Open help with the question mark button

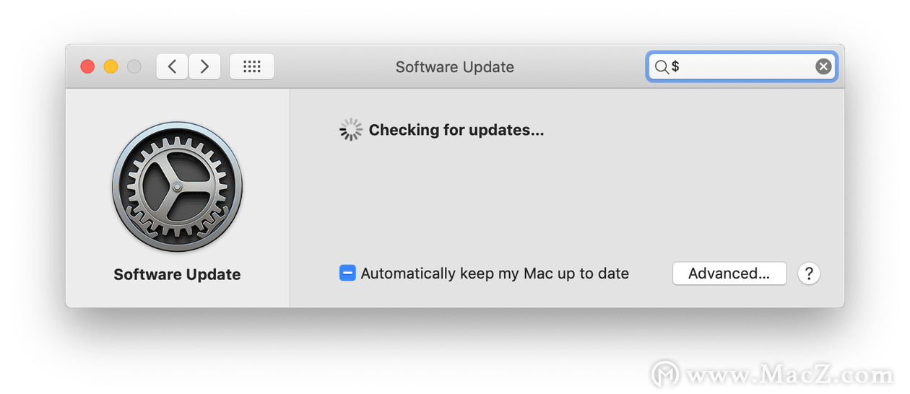coord(809,273)
